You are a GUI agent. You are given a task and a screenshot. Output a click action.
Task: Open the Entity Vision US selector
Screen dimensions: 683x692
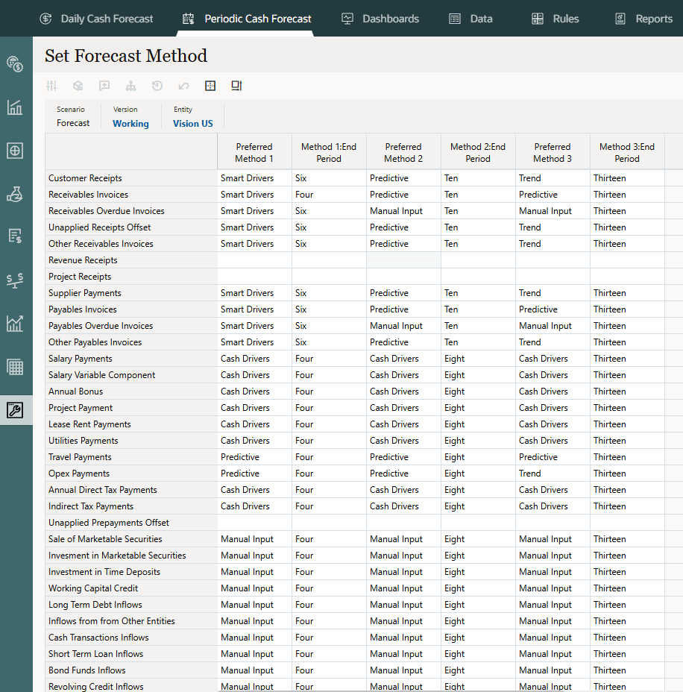[192, 124]
